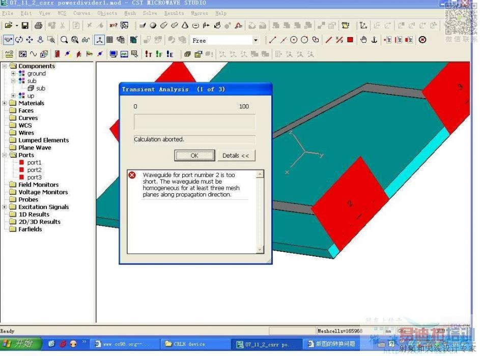Select the Field Monitors folder
480x356 pixels.
click(38, 185)
